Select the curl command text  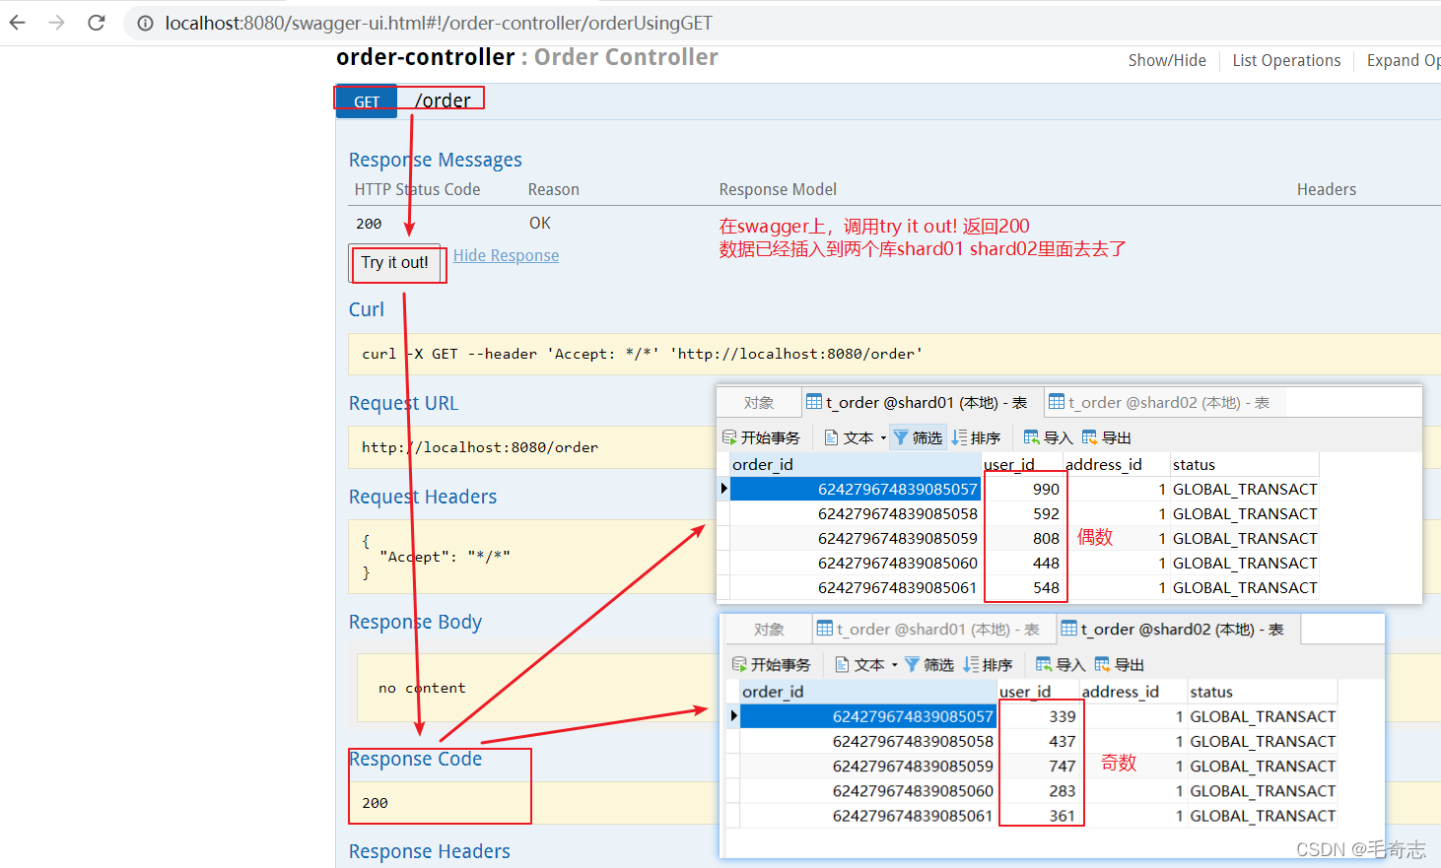tap(642, 354)
